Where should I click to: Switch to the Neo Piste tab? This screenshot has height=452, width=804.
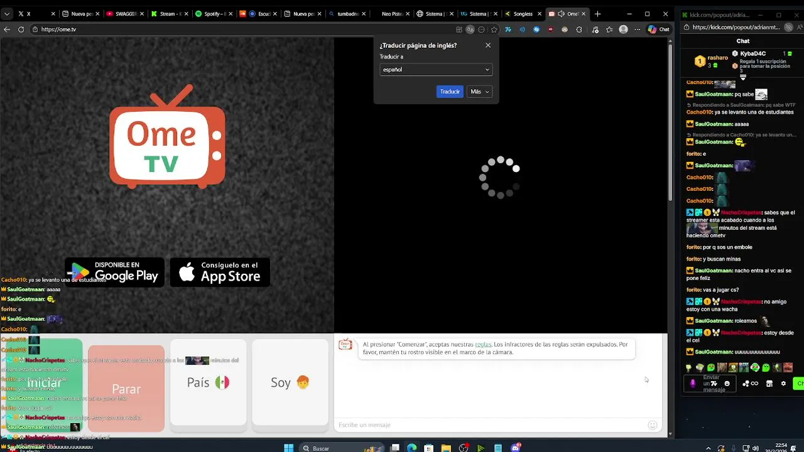[392, 14]
